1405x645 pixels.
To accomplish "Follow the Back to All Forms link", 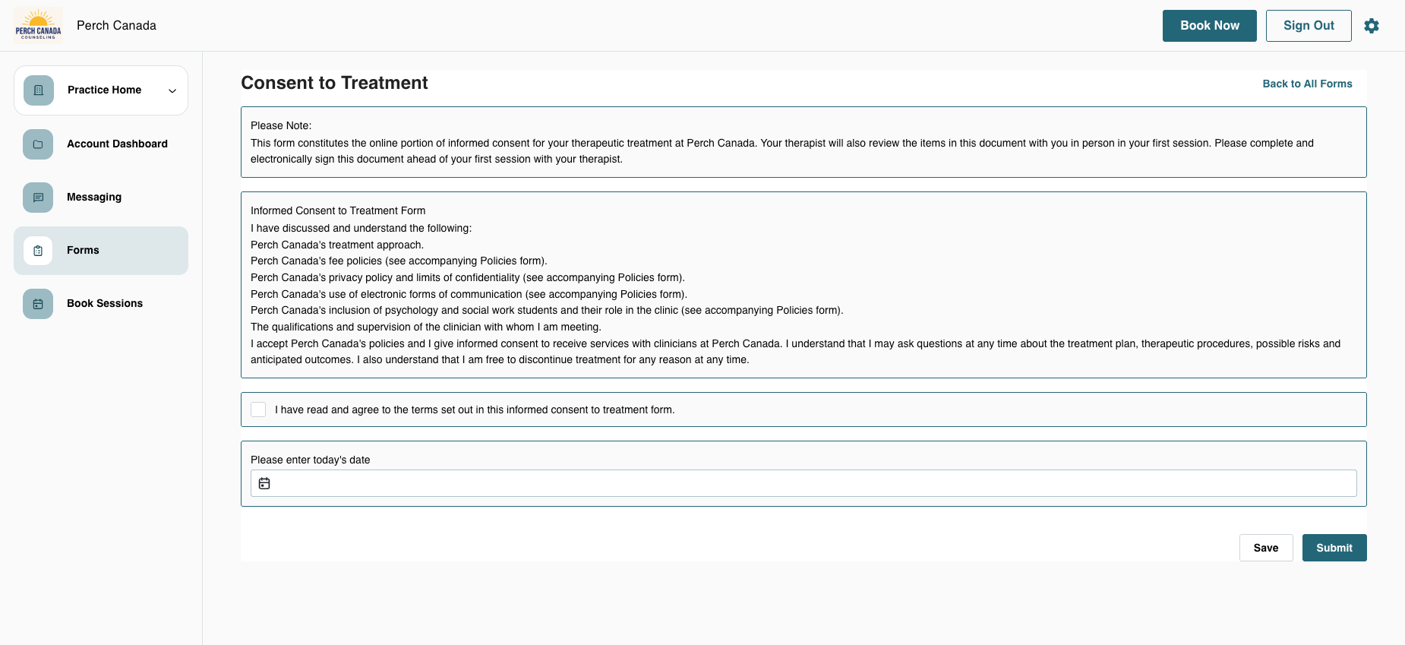I will (x=1308, y=84).
